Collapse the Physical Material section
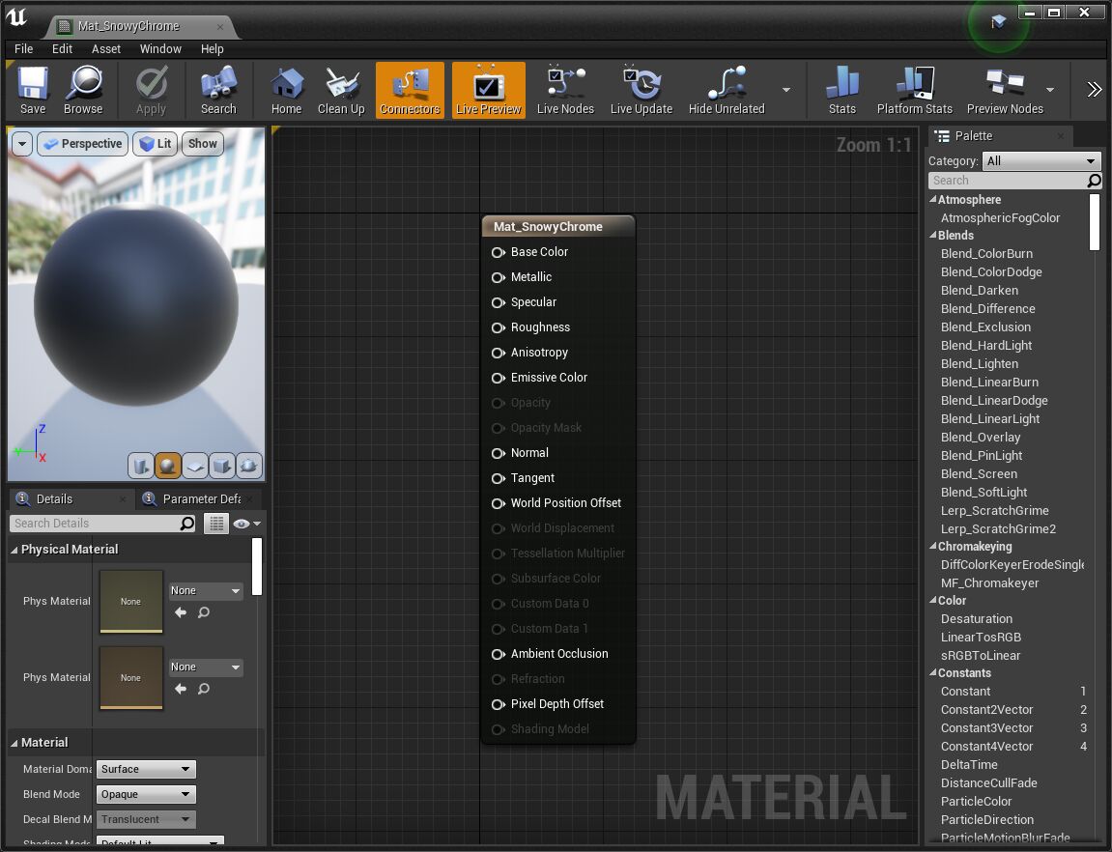1112x852 pixels. [14, 550]
